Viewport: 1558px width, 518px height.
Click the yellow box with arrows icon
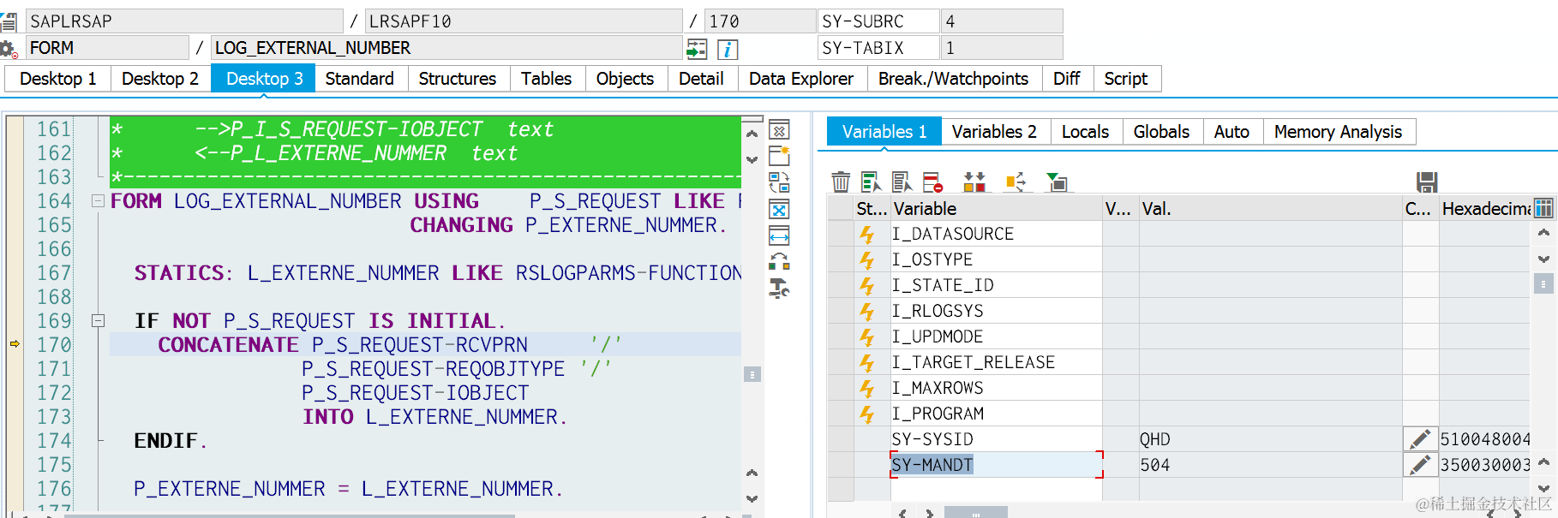tap(1016, 182)
